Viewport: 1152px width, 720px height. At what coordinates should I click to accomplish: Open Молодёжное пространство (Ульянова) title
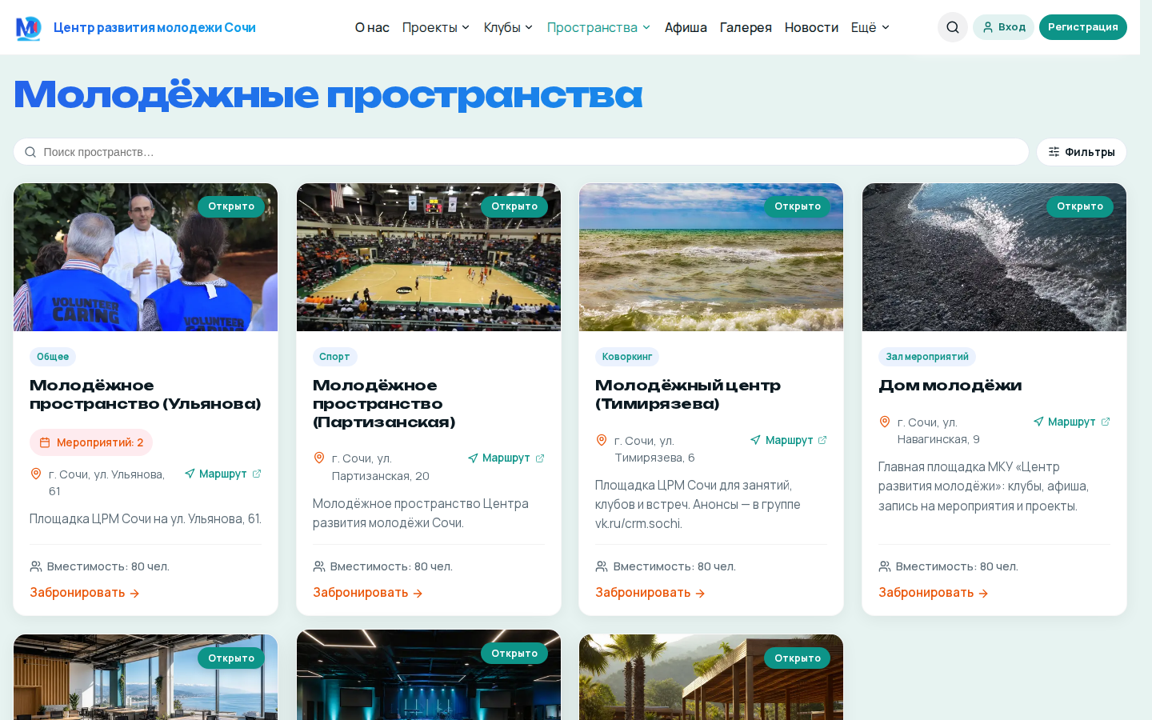click(x=146, y=394)
